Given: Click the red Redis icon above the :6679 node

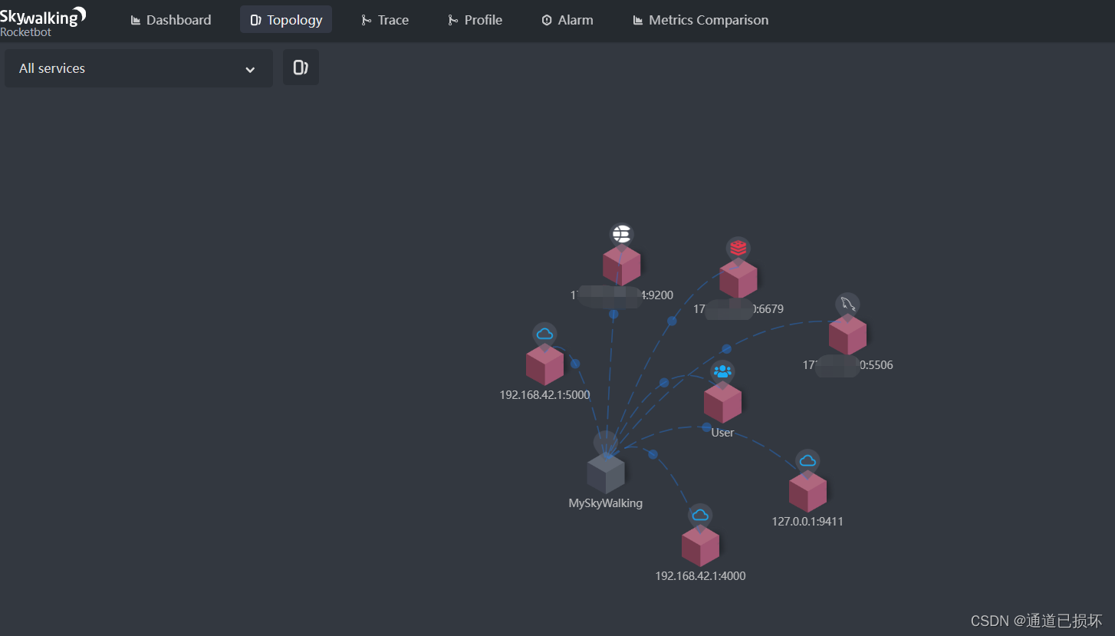Looking at the screenshot, I should click(738, 249).
